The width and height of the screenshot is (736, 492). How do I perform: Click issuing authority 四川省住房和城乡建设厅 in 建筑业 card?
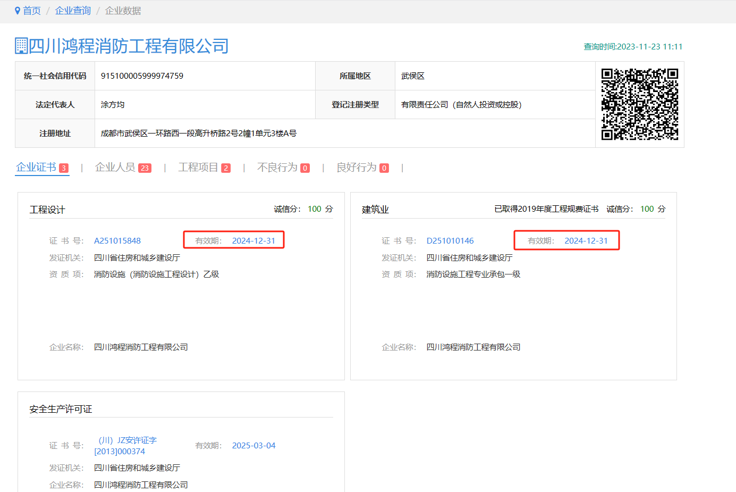(470, 258)
